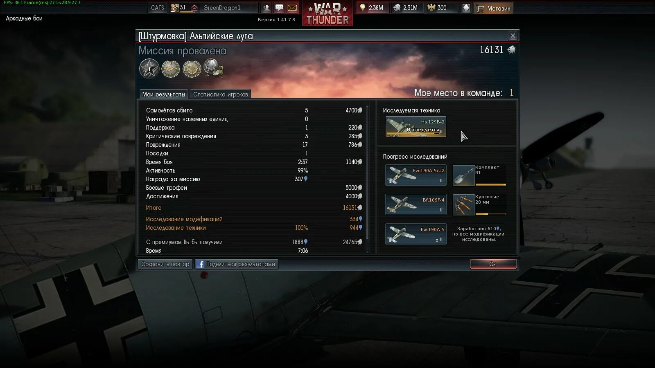Screen dimensions: 655x368
Task: Open the chat speech-bubble icon
Action: 279,8
